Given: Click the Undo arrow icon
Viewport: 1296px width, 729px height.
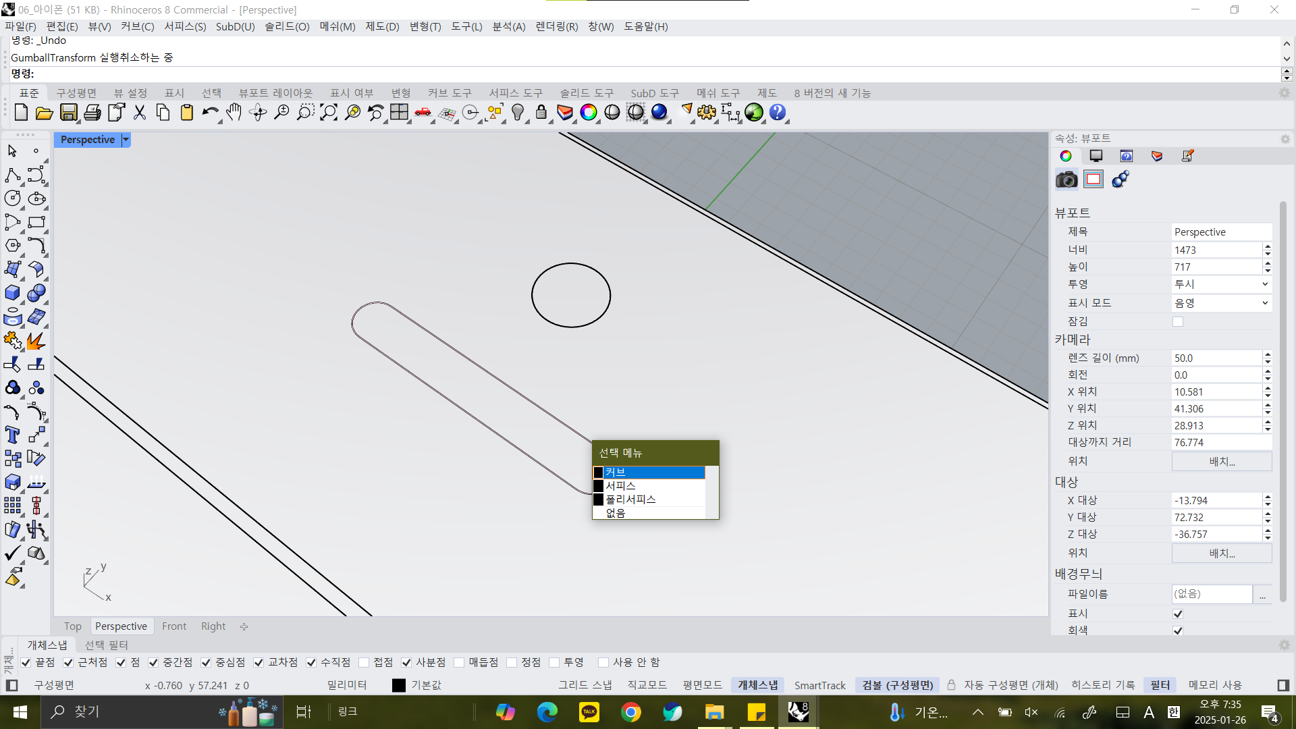Looking at the screenshot, I should [x=210, y=113].
